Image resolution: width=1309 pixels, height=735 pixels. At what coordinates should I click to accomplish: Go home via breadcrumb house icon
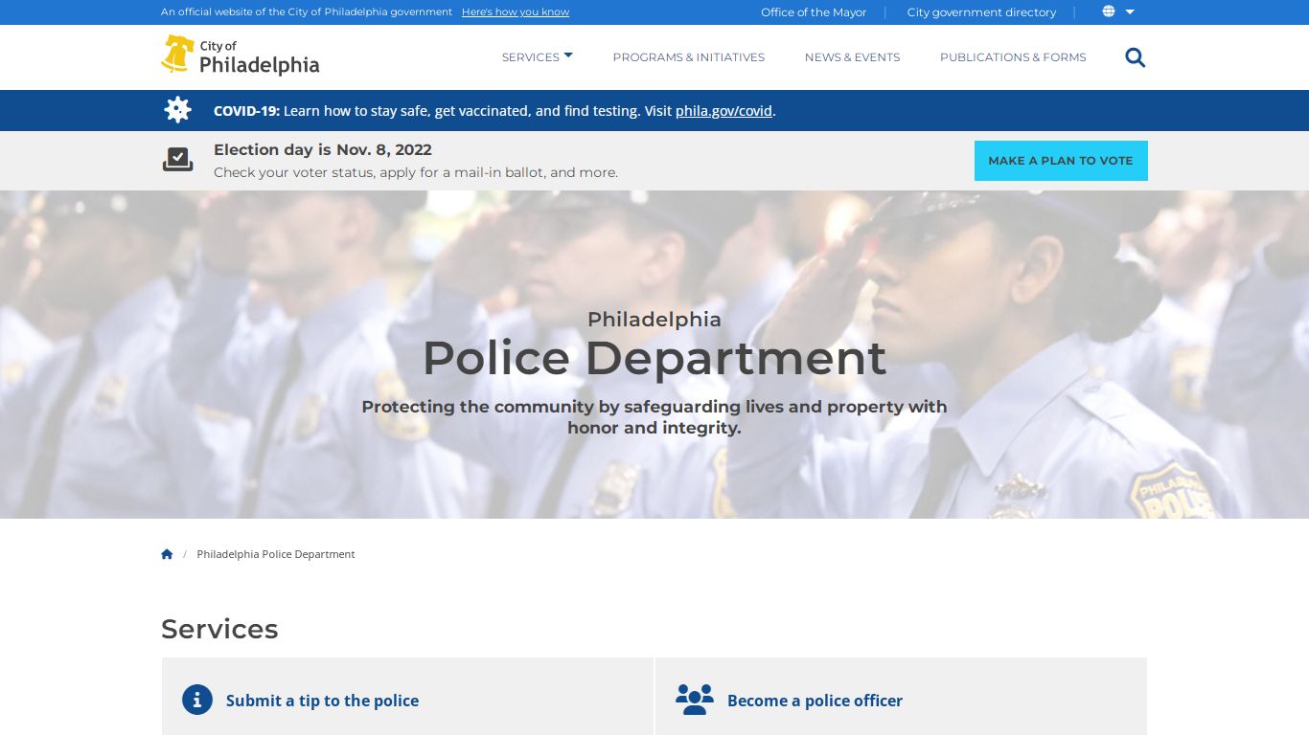[x=167, y=554]
